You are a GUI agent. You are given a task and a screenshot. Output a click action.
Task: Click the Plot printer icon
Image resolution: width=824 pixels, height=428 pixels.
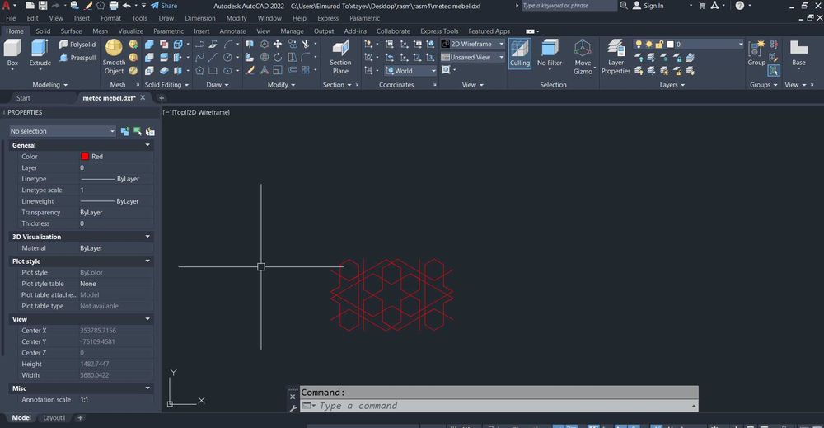pyautogui.click(x=114, y=6)
